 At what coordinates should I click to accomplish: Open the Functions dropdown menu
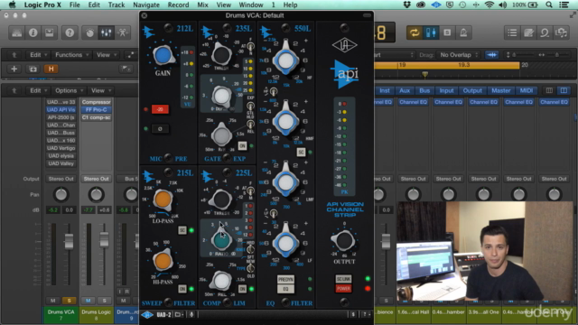pyautogui.click(x=72, y=55)
